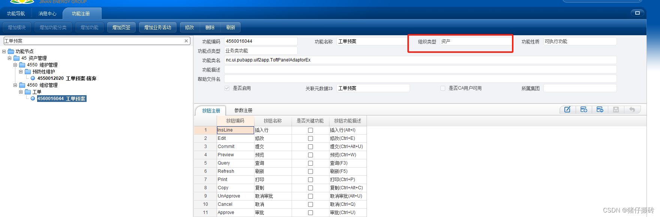The image size is (660, 217).
Task: Click the edit pencil icon above button table
Action: [x=567, y=109]
